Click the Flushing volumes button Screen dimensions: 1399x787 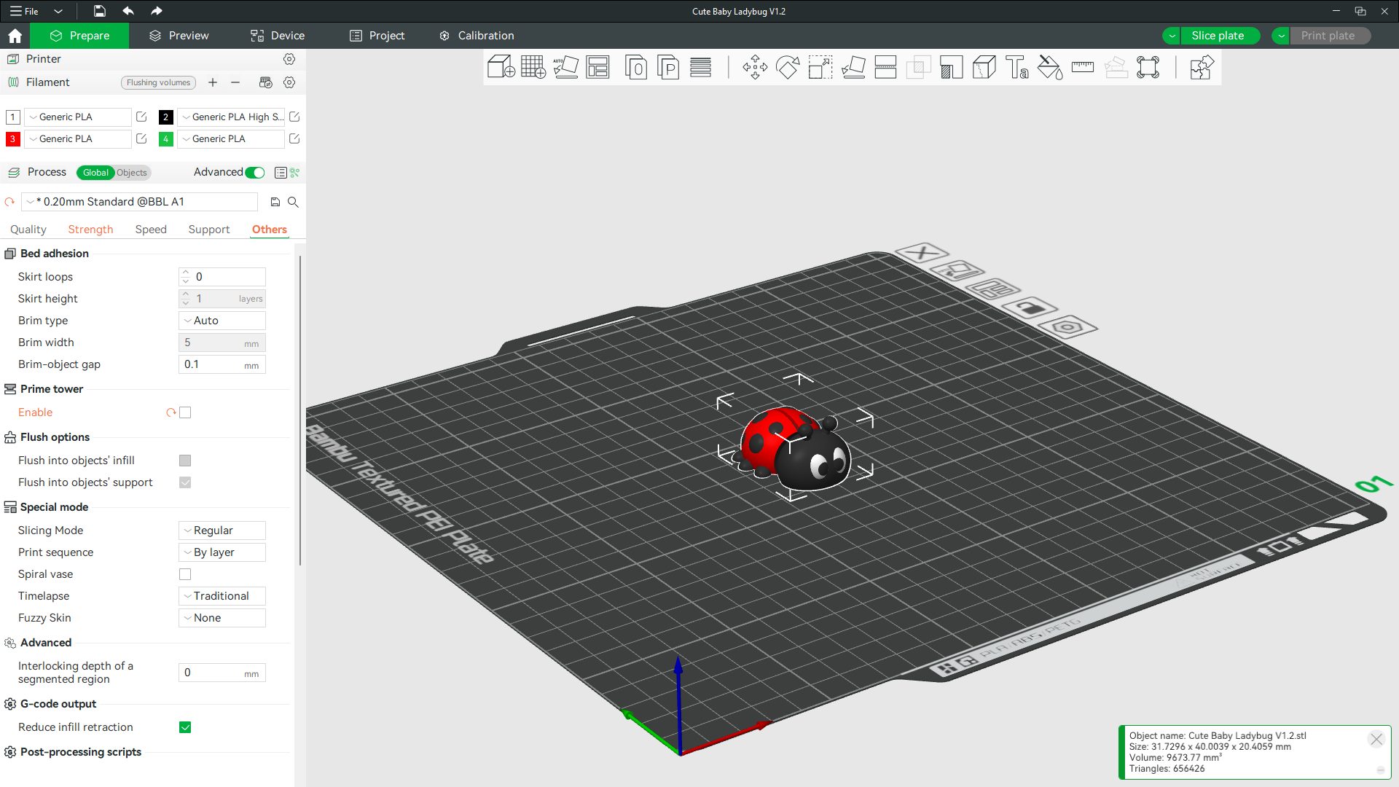[158, 82]
